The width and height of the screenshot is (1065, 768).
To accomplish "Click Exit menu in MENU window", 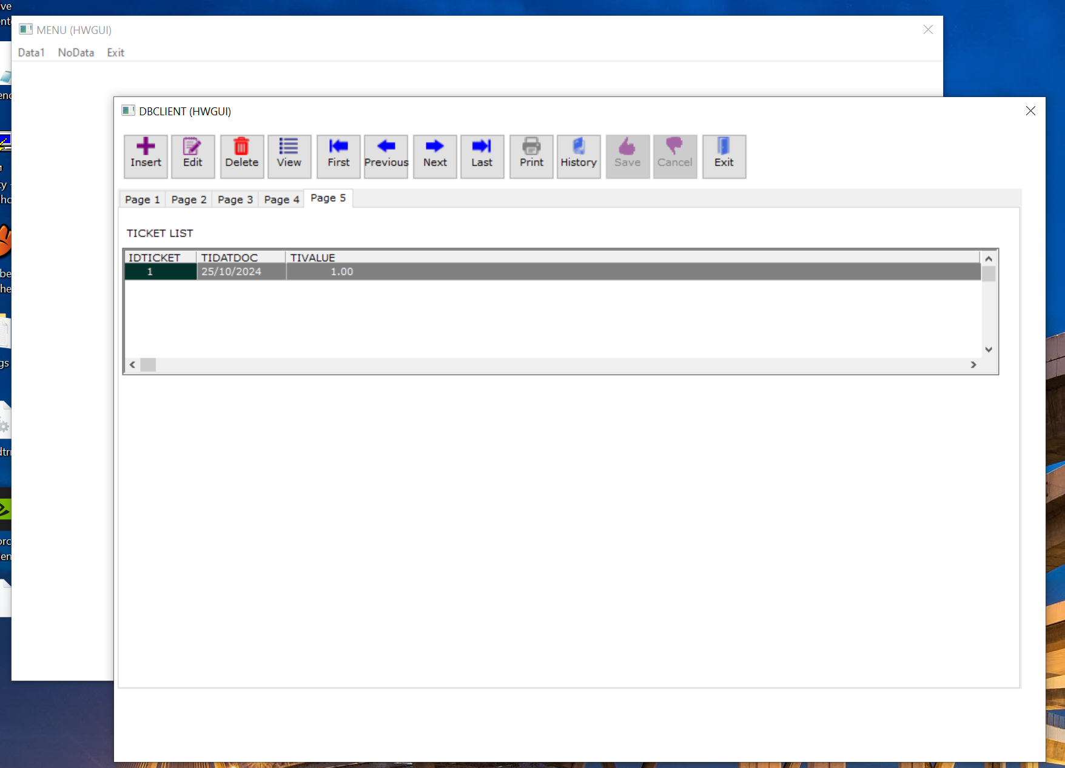I will (116, 53).
